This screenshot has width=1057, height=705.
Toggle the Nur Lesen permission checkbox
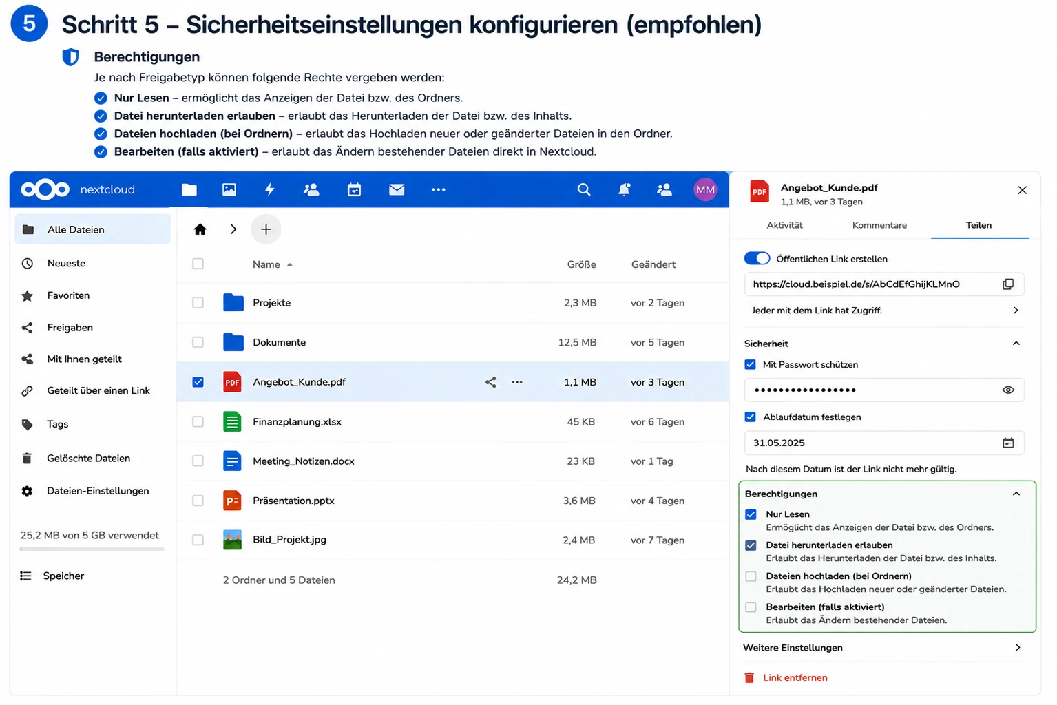pyautogui.click(x=751, y=514)
